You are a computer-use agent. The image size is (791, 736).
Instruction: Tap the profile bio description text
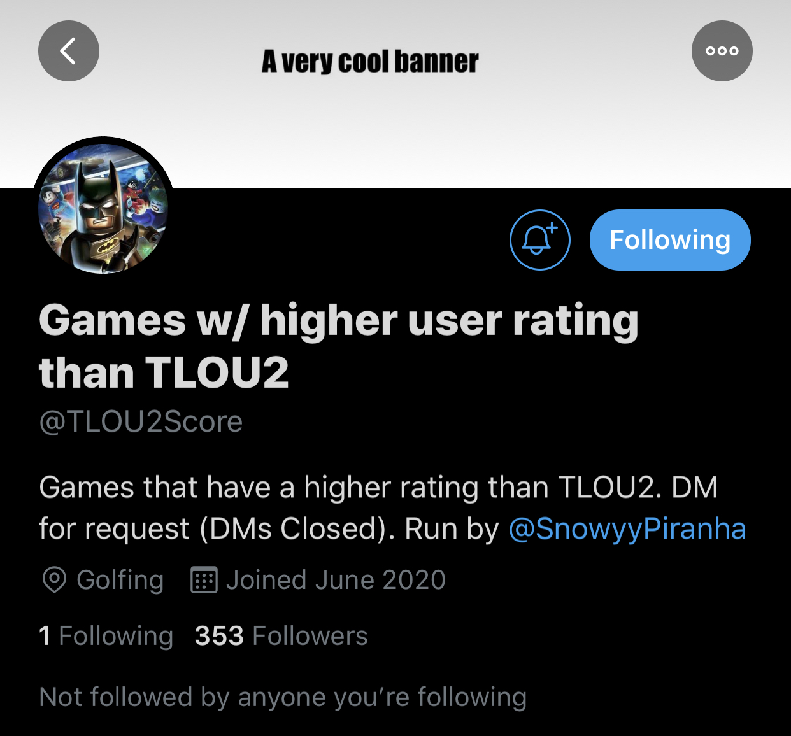click(x=392, y=508)
